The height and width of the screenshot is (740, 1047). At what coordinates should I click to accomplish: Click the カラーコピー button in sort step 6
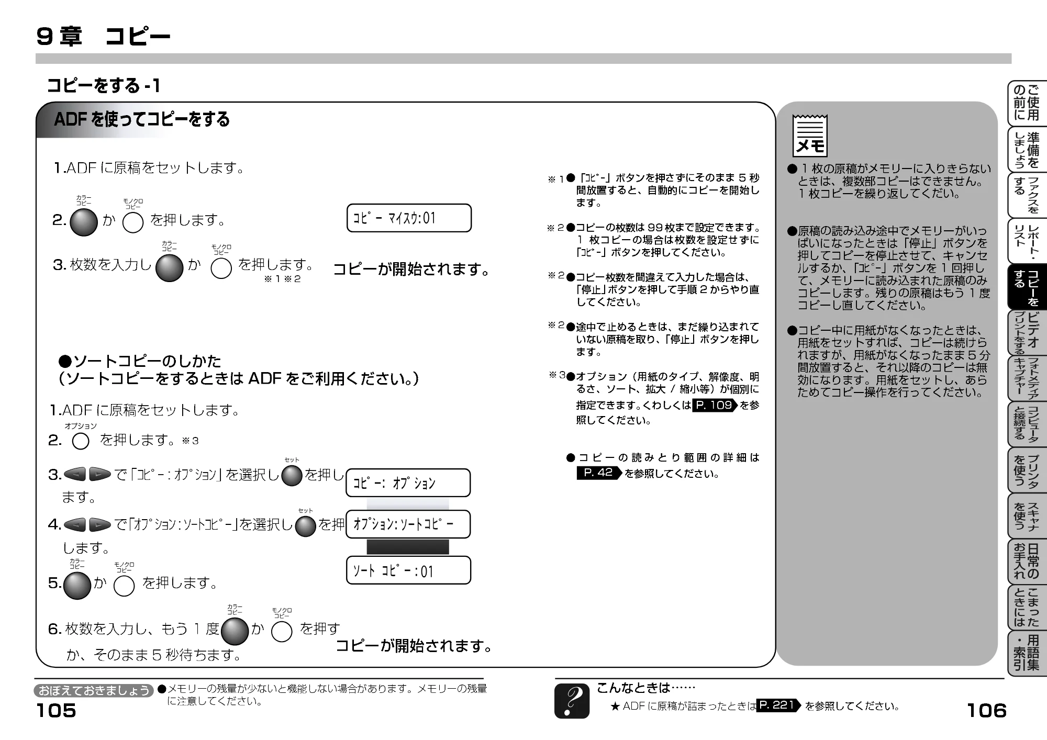point(235,631)
